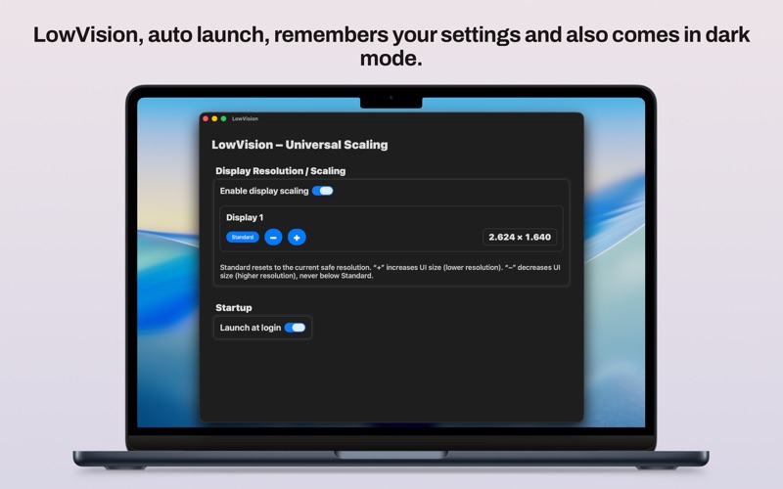This screenshot has height=489, width=783.
Task: Click the Standard resolution button
Action: 242,237
